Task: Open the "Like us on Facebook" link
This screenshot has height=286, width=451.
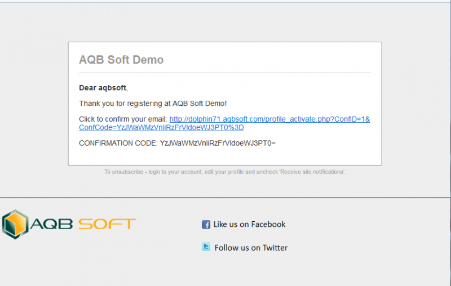Action: click(249, 224)
